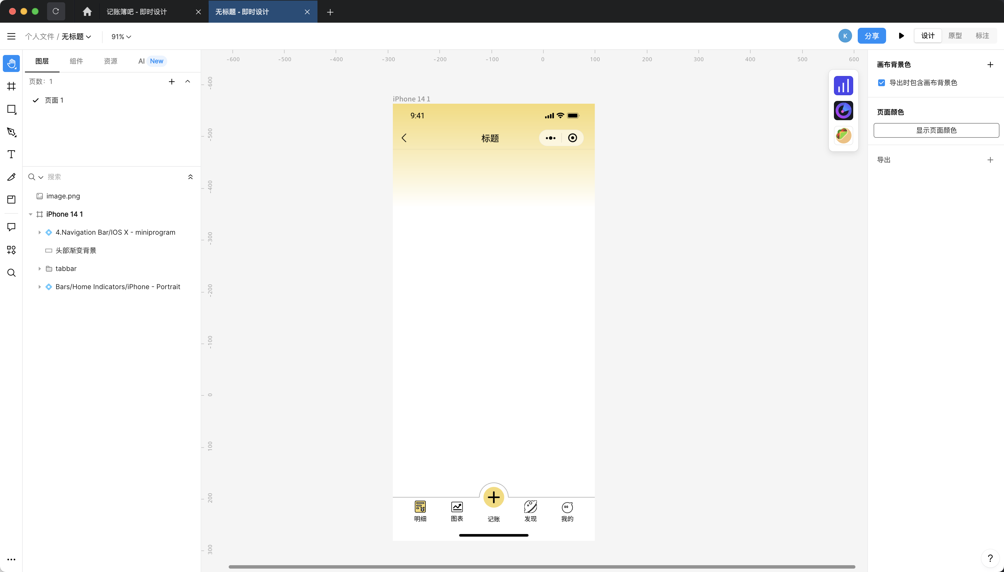Click the 分享 share button
Viewport: 1004px width, 572px height.
(x=870, y=36)
